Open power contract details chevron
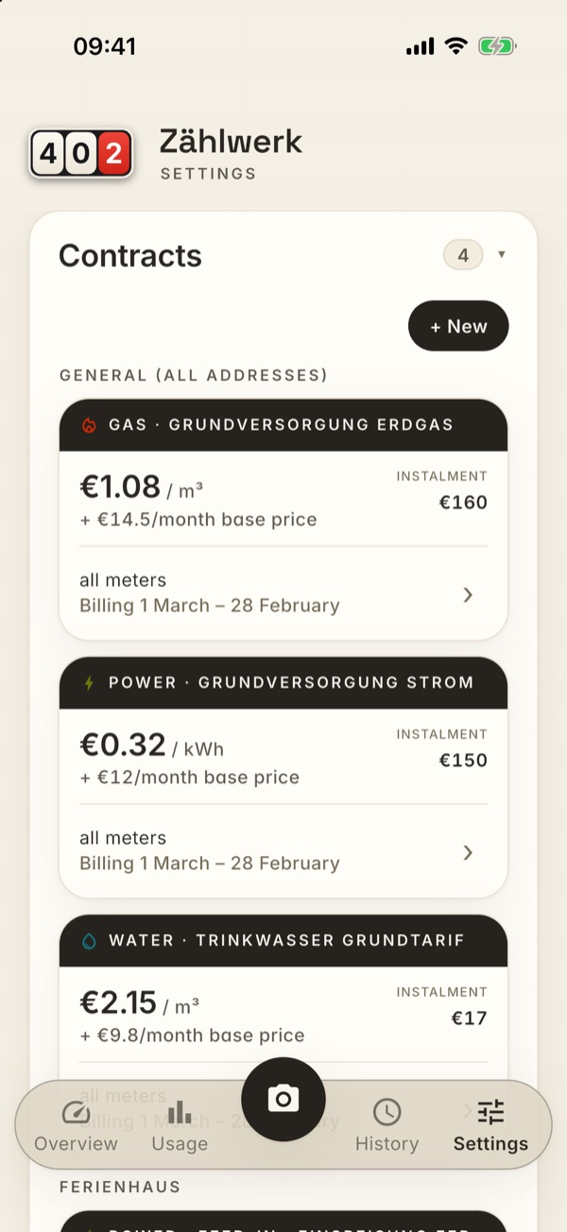The height and width of the screenshot is (1232, 567). 468,852
